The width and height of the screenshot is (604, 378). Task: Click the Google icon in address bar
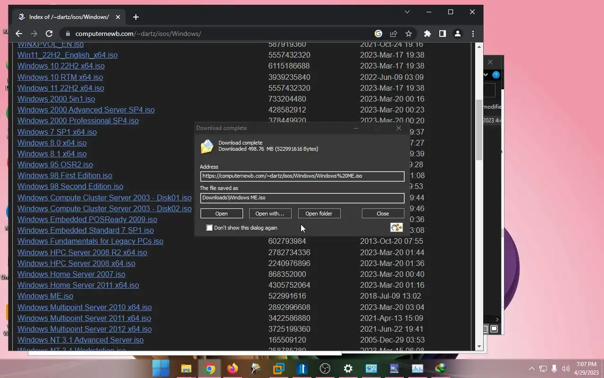pyautogui.click(x=378, y=34)
